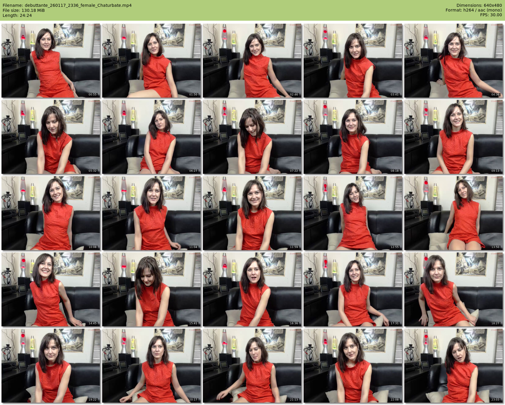Open the last frame at 23:03
The image size is (505, 405).
point(454,366)
